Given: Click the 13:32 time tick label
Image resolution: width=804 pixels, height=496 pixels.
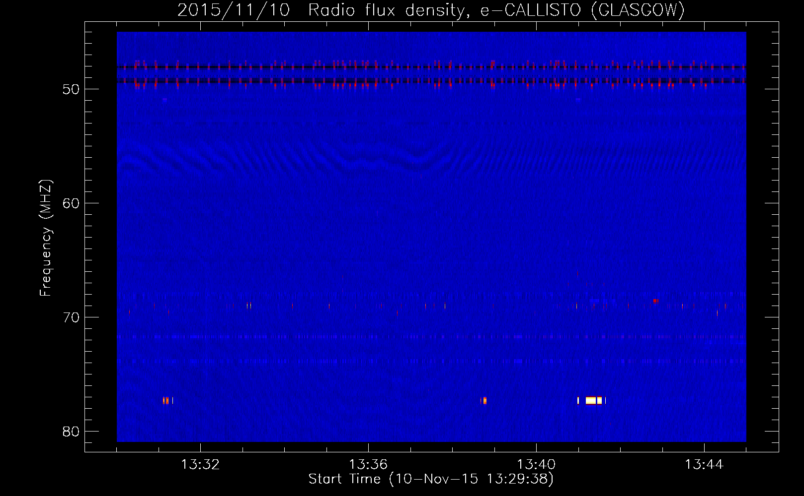Looking at the screenshot, I should click(200, 465).
